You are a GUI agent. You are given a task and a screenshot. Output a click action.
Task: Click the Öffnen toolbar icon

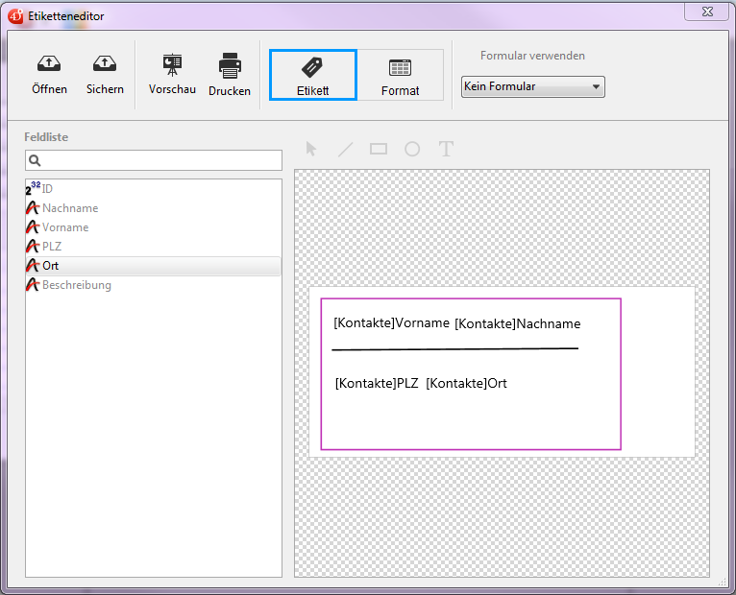[x=49, y=65]
